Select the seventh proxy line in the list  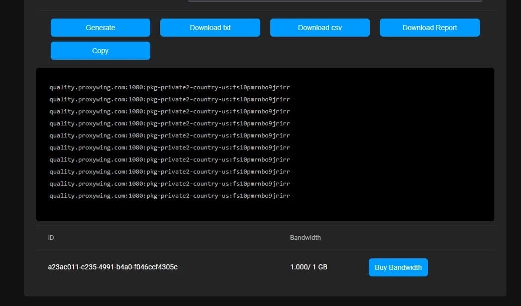coord(169,160)
